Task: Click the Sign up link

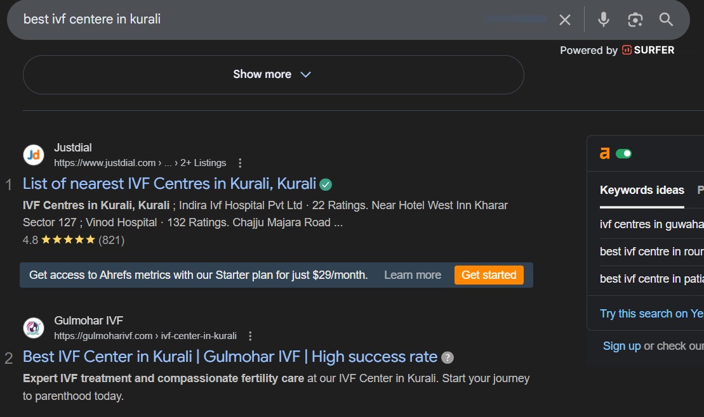Action: pos(621,346)
